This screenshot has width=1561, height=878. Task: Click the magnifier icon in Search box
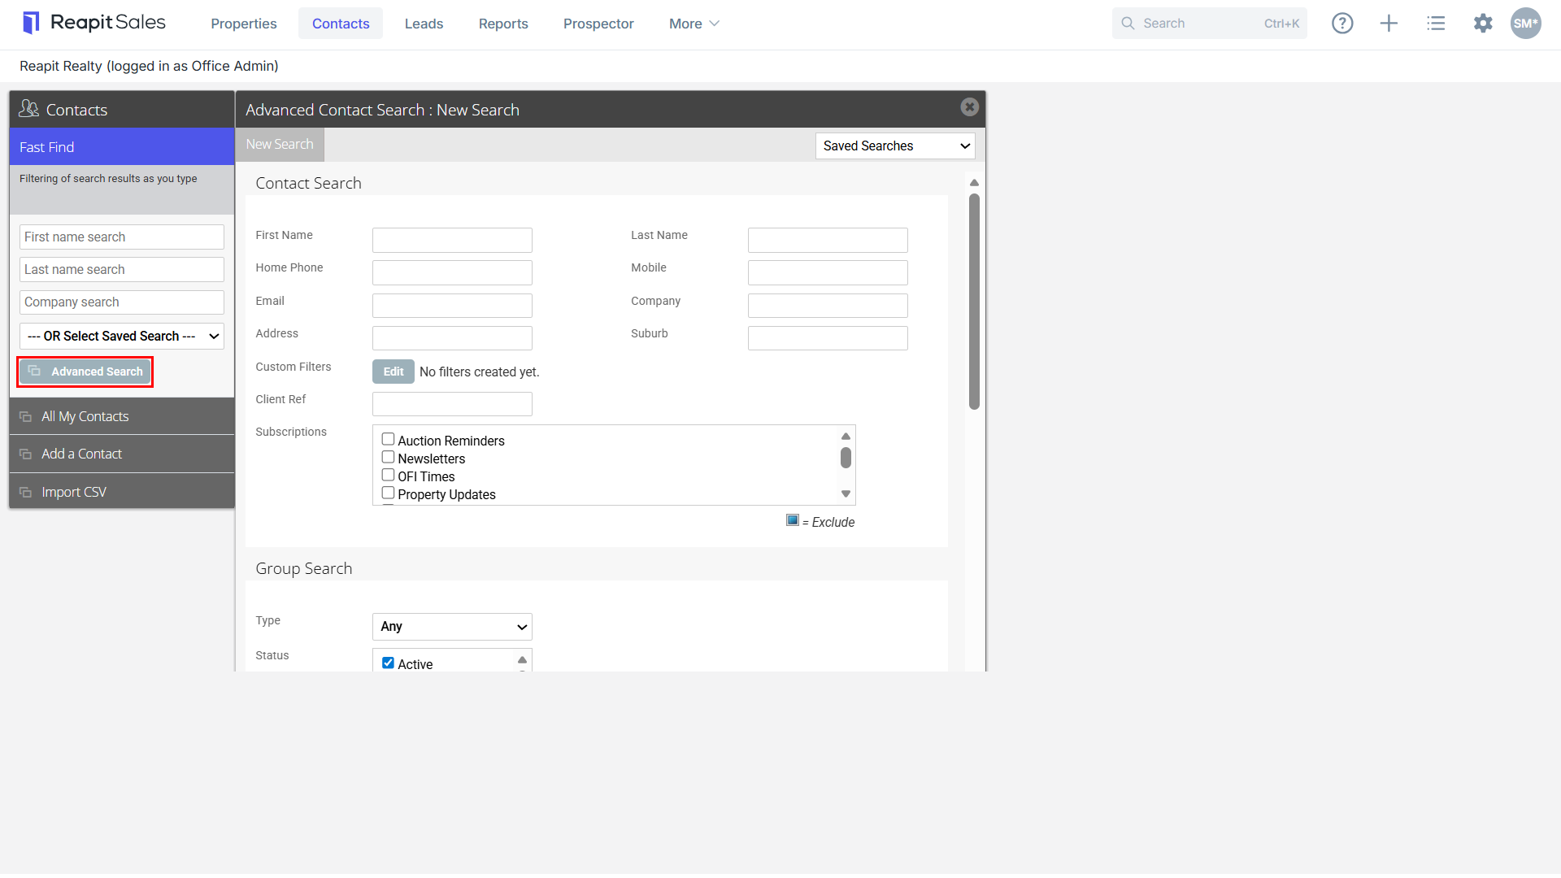[1128, 24]
